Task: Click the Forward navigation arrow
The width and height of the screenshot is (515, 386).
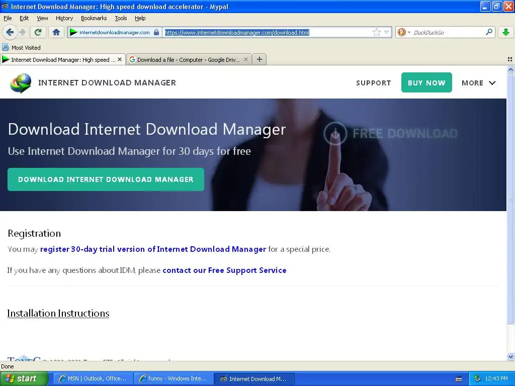Action: 22,32
